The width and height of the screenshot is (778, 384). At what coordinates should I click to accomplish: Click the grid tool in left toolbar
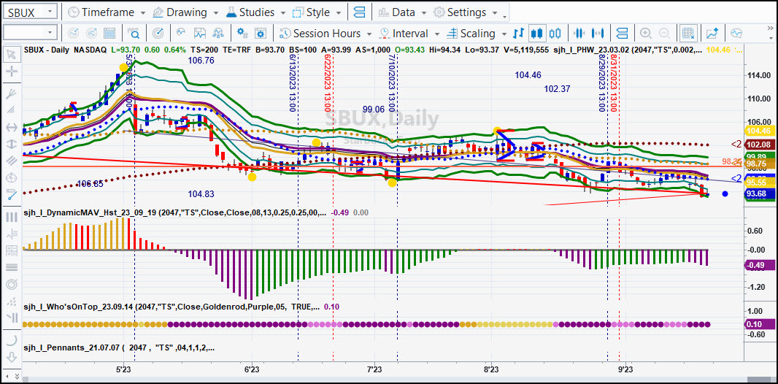coord(11,250)
